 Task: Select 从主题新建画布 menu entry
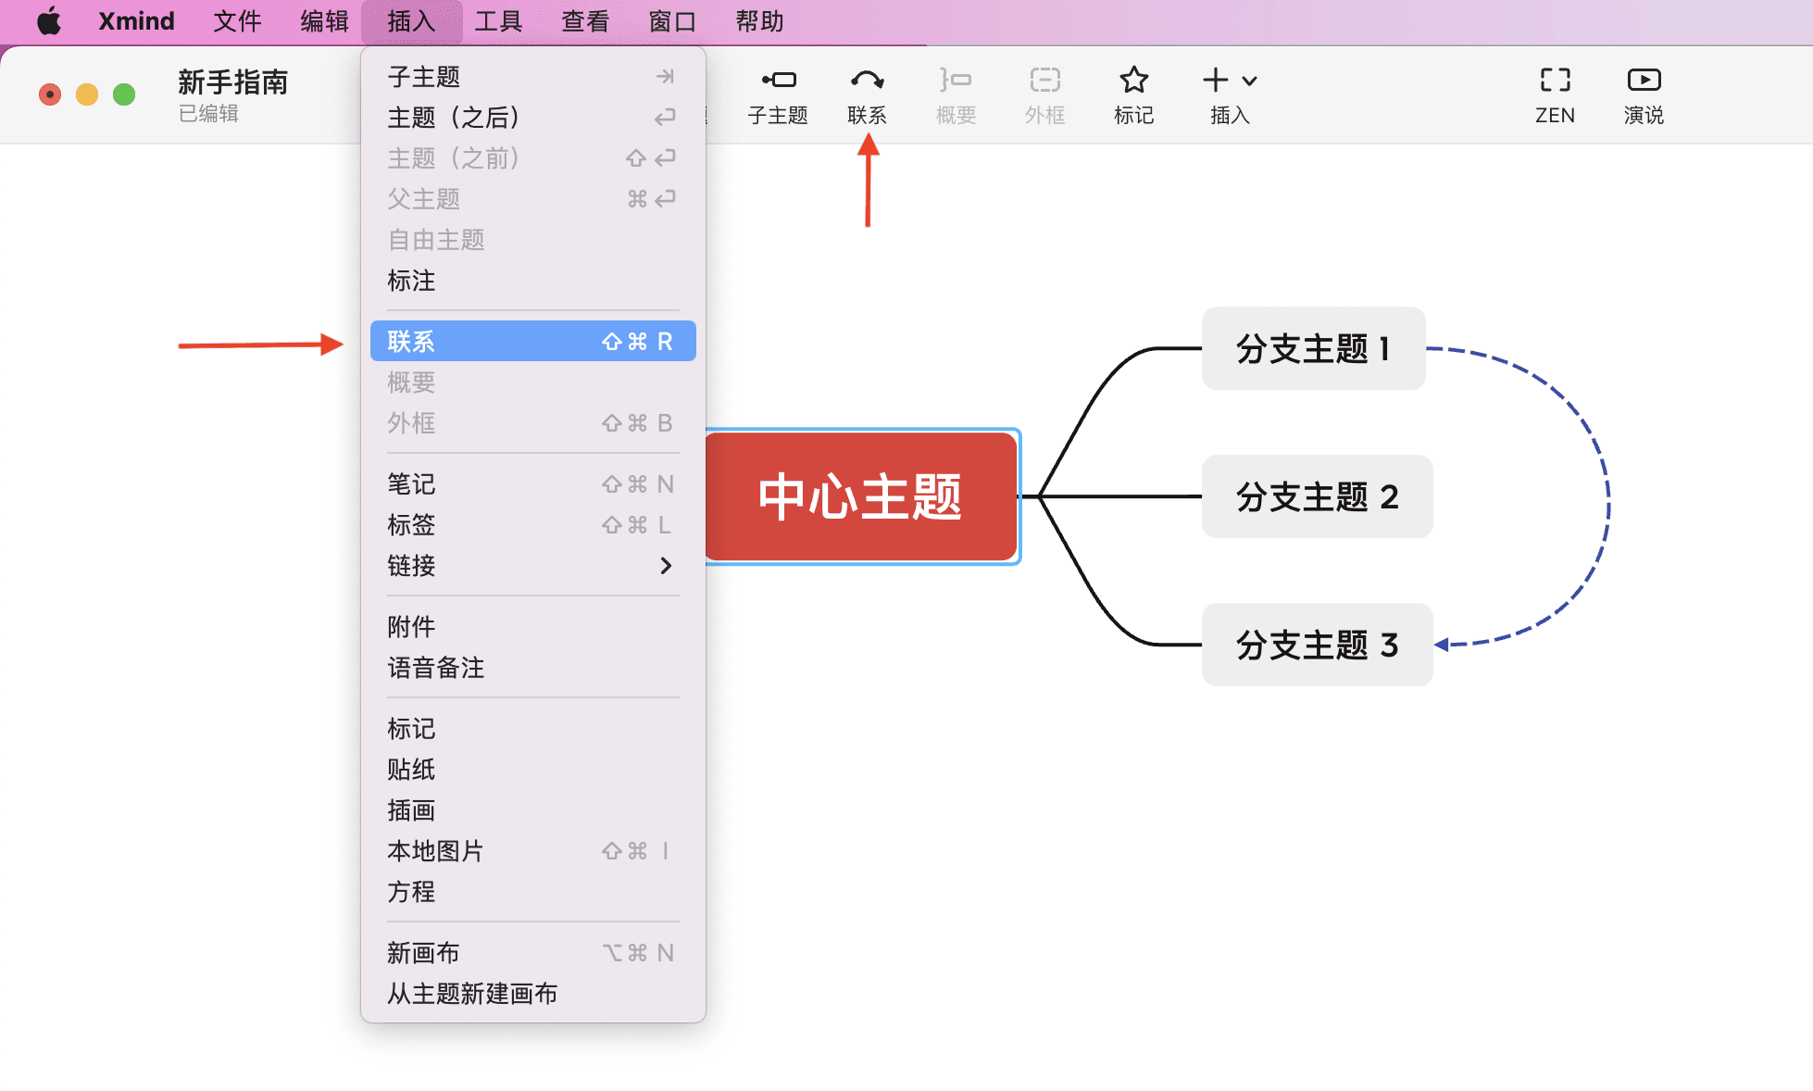click(472, 995)
